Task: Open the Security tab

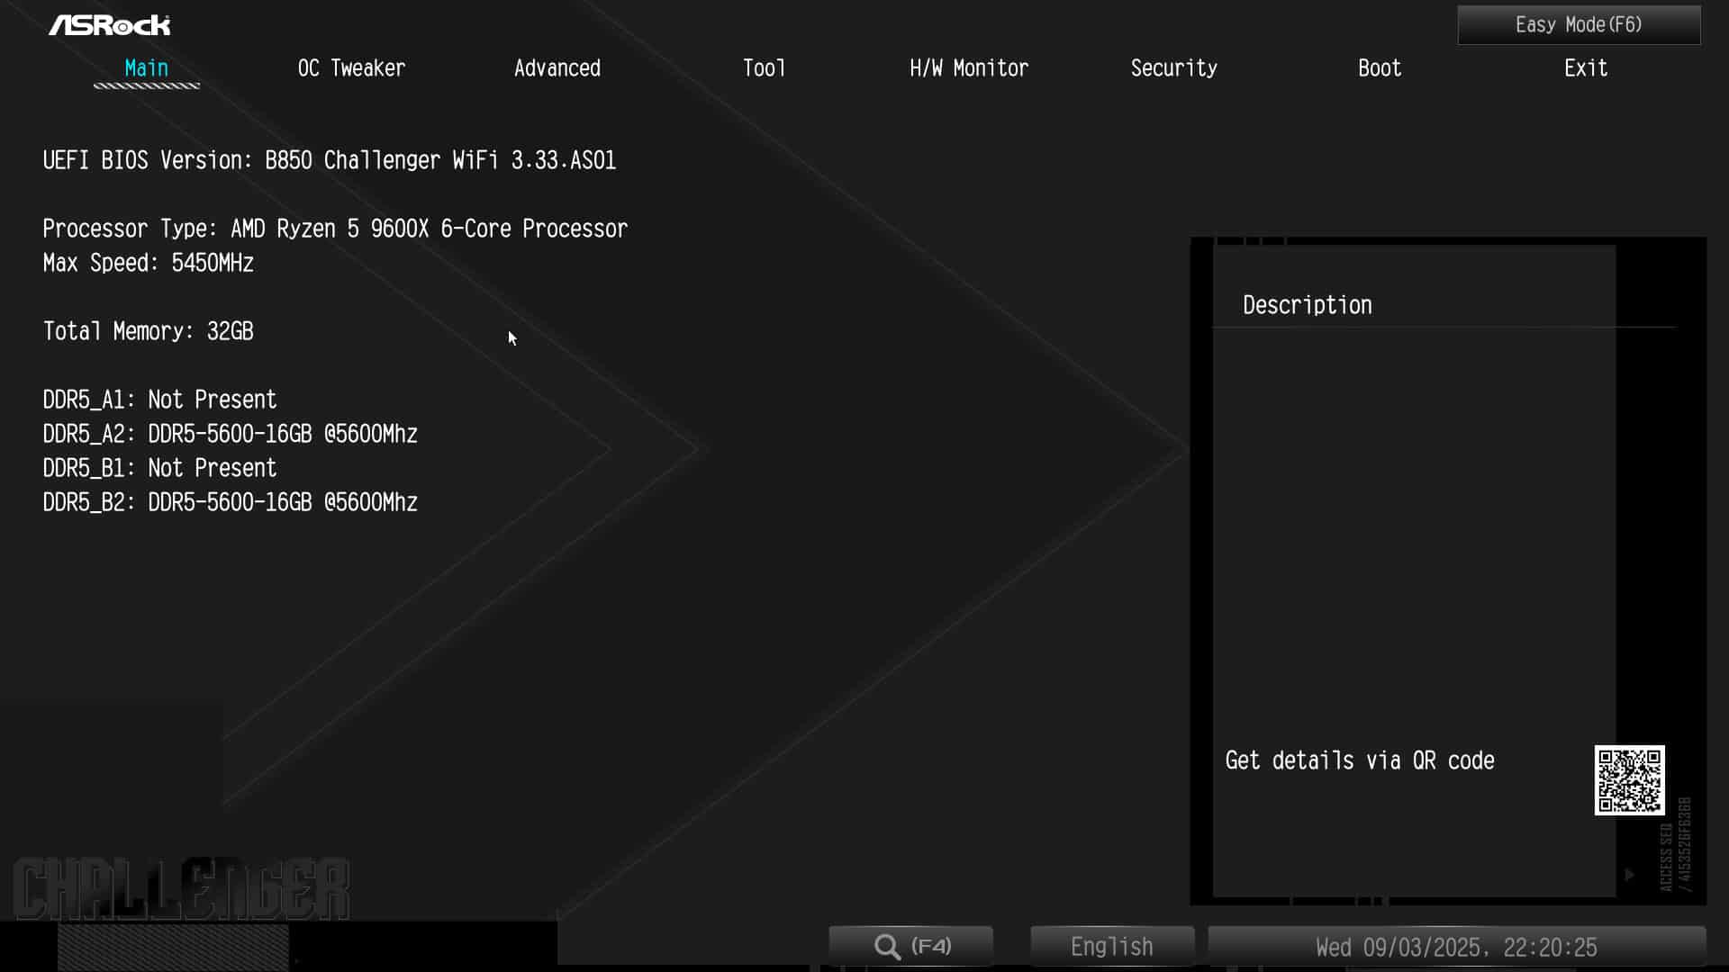Action: tap(1174, 68)
